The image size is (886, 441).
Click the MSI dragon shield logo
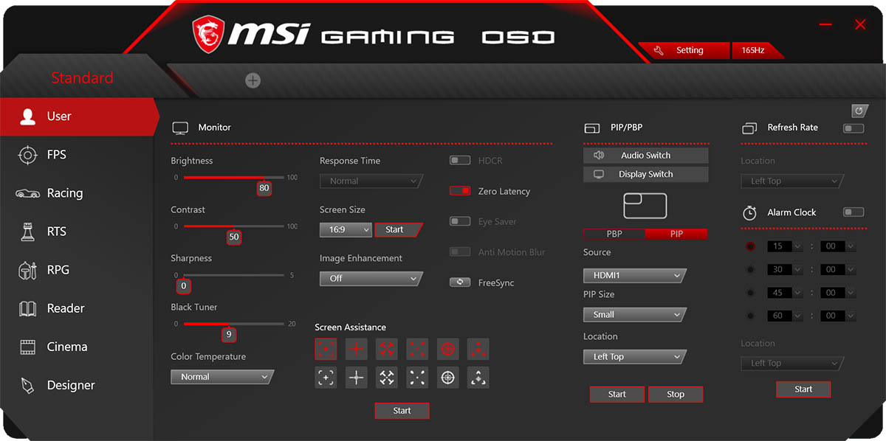click(208, 33)
